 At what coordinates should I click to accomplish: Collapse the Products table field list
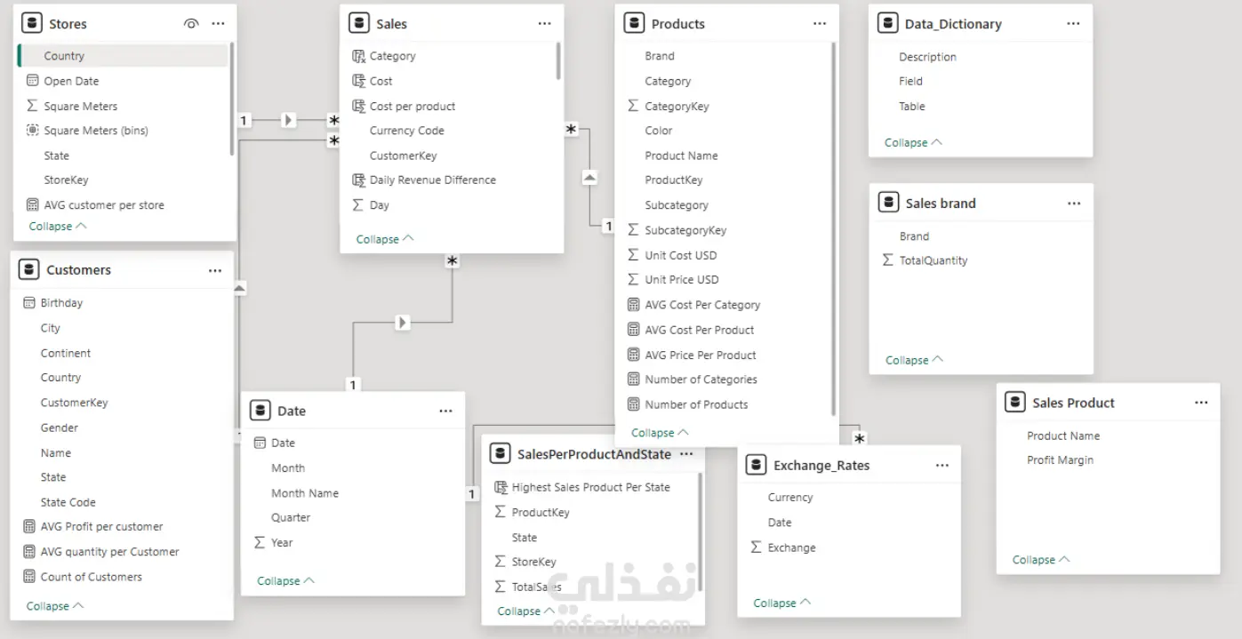click(x=660, y=433)
